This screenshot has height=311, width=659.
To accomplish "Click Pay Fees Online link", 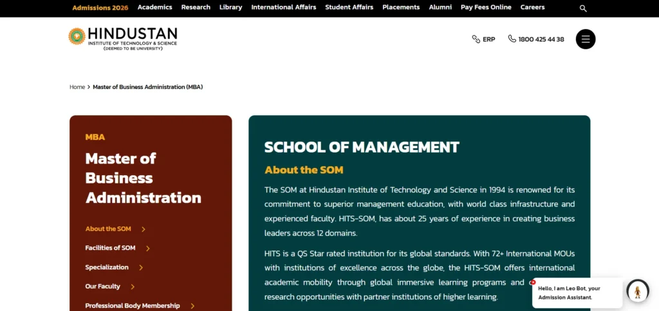I will [486, 7].
